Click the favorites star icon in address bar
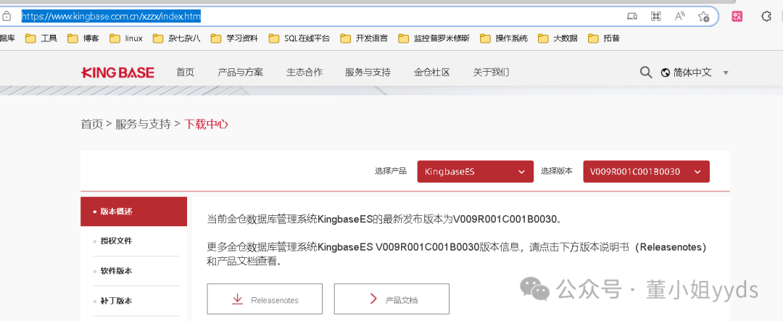783x321 pixels. tap(703, 16)
